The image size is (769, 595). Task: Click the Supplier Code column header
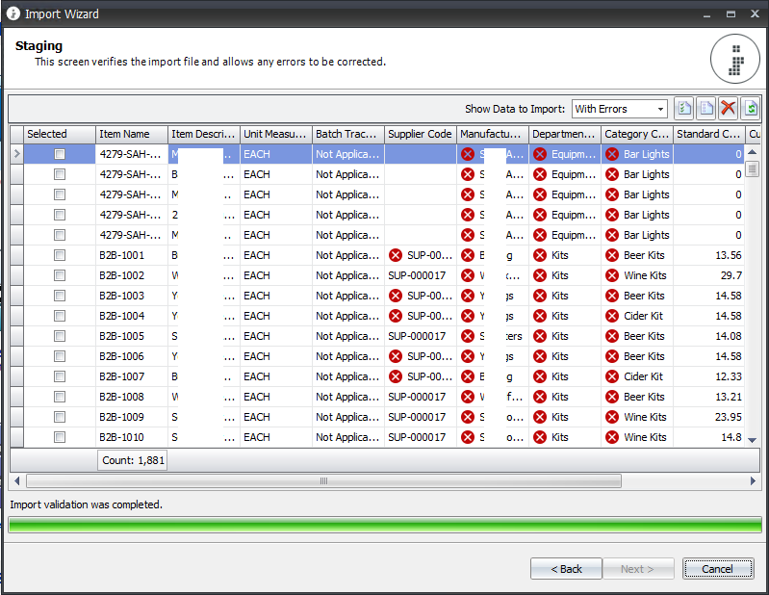pyautogui.click(x=420, y=134)
